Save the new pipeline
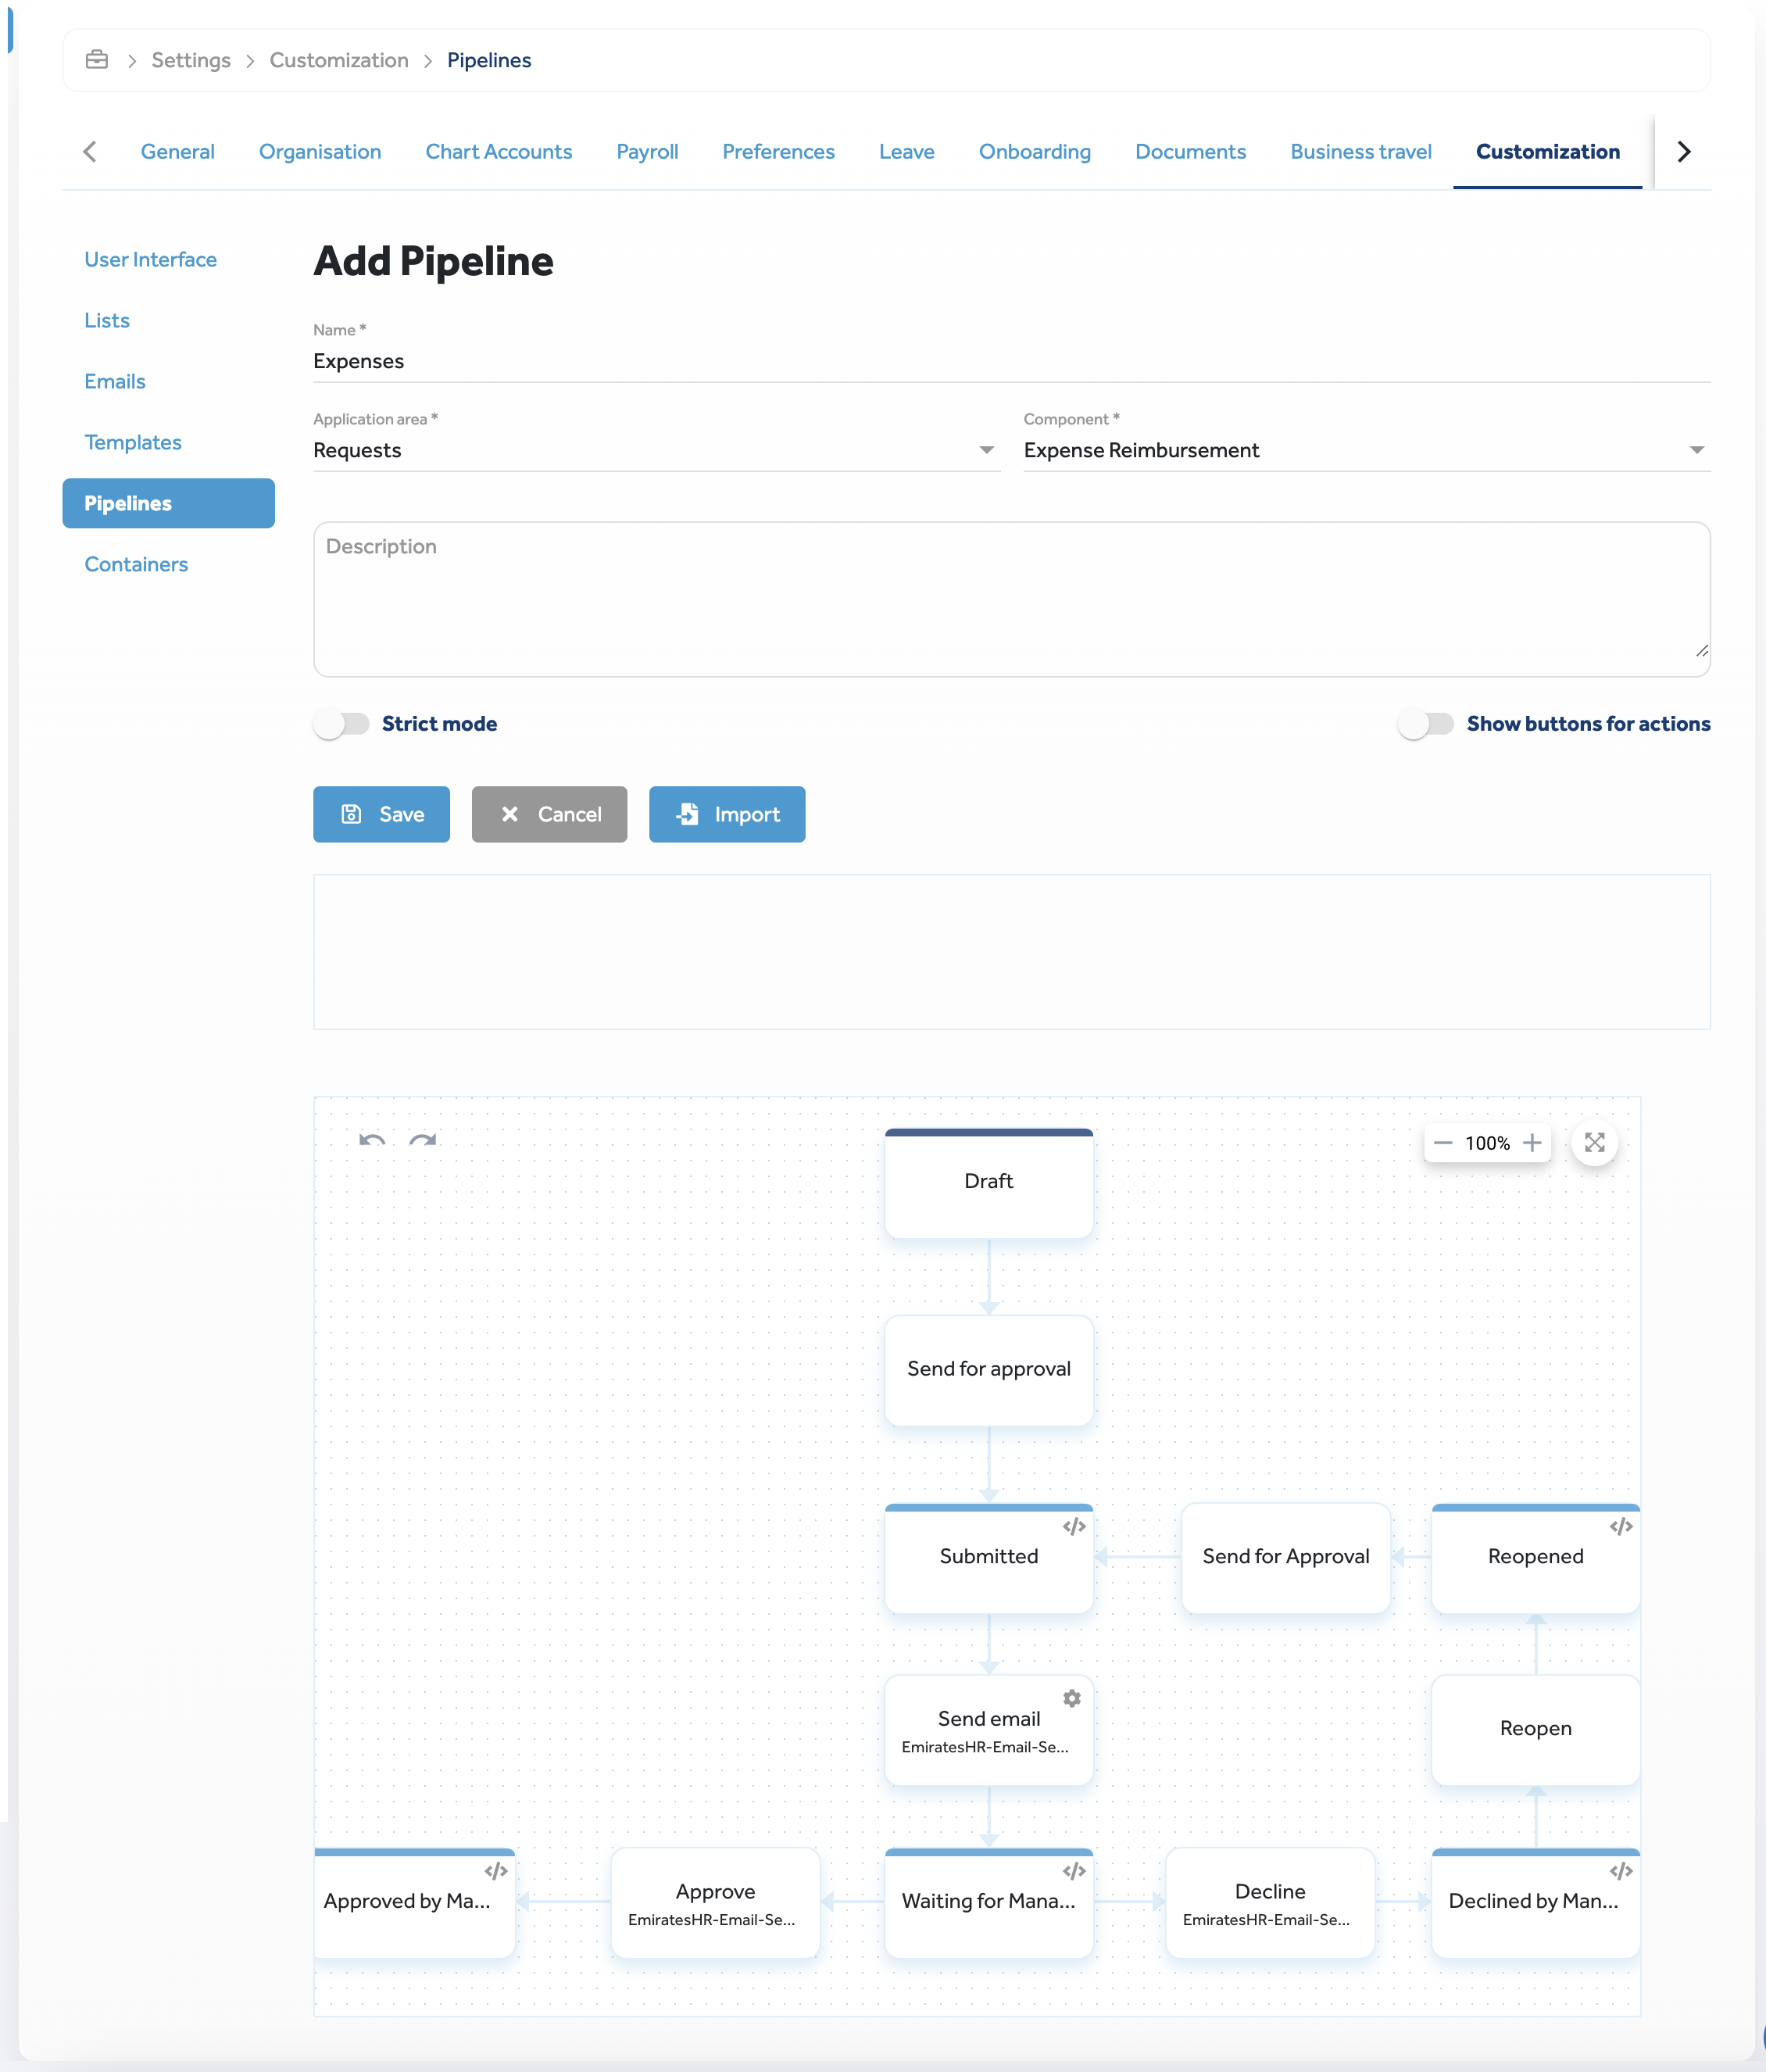The width and height of the screenshot is (1766, 2072). (381, 814)
